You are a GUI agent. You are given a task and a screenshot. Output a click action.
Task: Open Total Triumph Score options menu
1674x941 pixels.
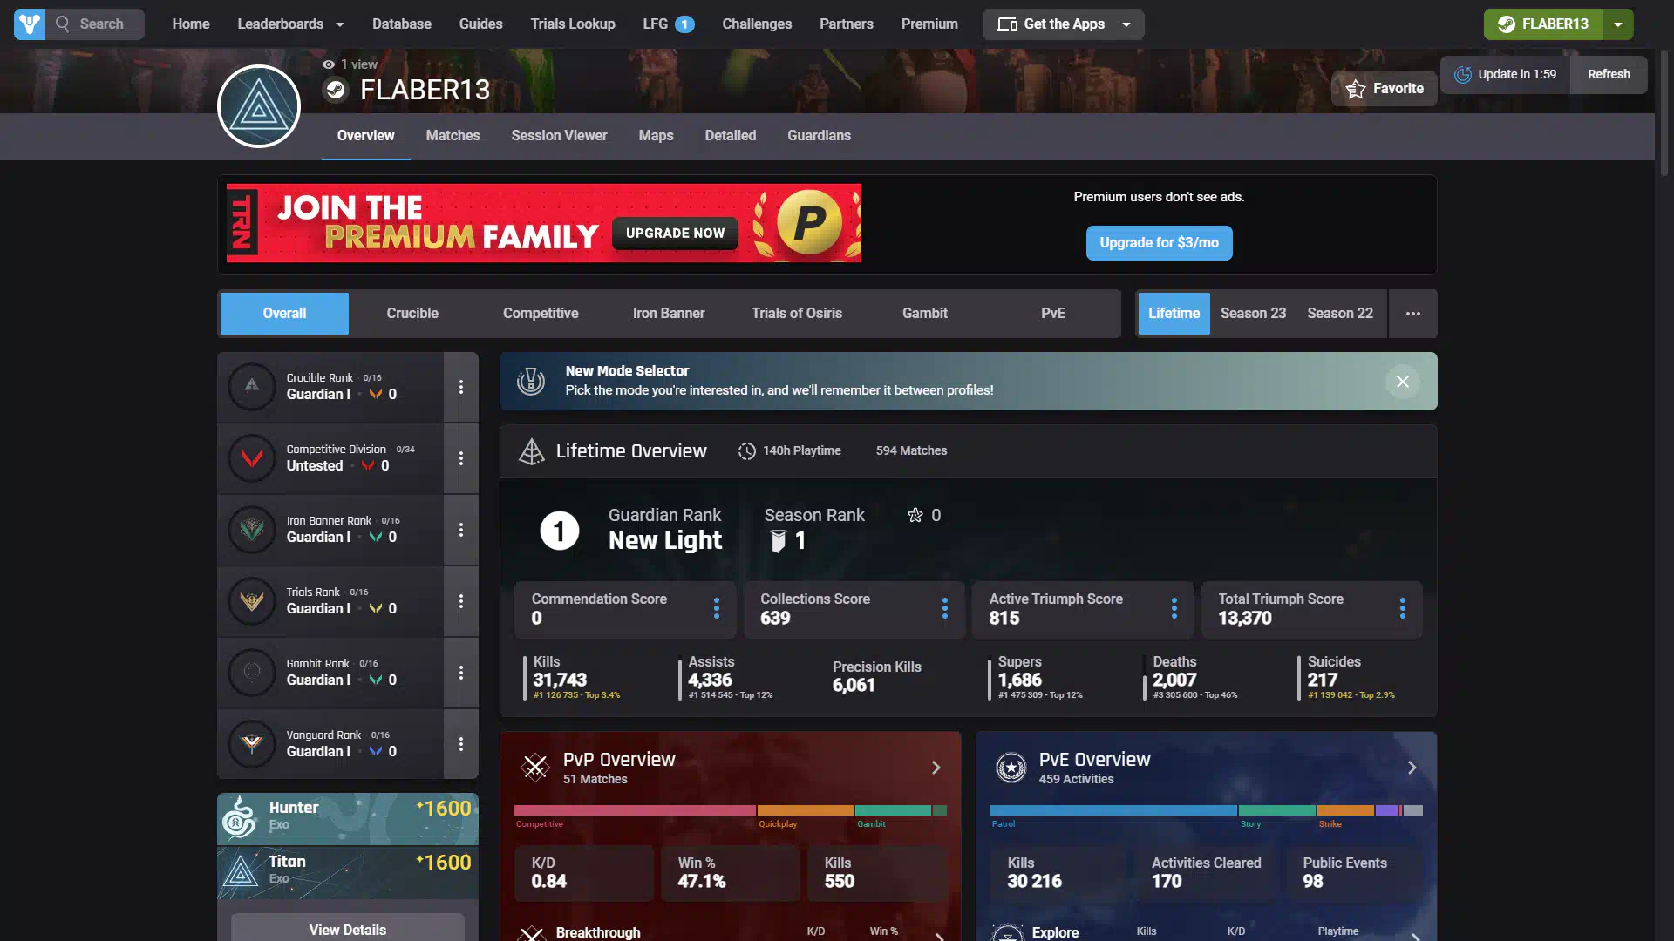coord(1403,608)
